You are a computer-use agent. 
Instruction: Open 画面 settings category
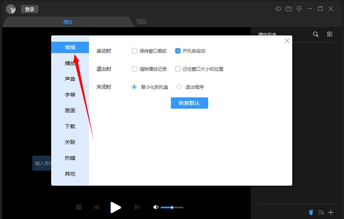pos(70,111)
